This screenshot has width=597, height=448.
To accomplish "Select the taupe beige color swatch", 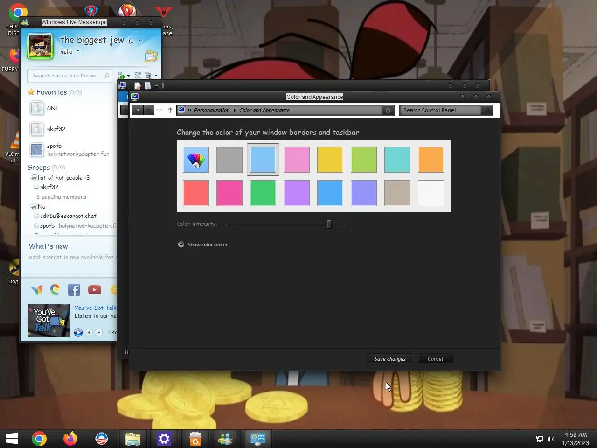I will click(x=397, y=193).
